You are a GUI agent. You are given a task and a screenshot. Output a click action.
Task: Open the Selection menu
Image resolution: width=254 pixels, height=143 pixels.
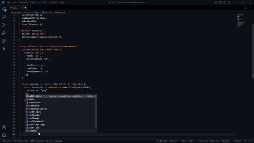pos(23,2)
